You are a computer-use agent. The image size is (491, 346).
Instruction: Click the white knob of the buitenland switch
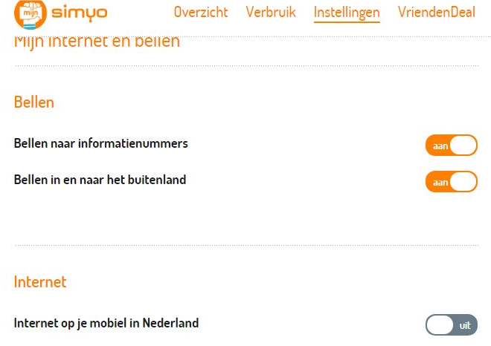[x=463, y=182]
